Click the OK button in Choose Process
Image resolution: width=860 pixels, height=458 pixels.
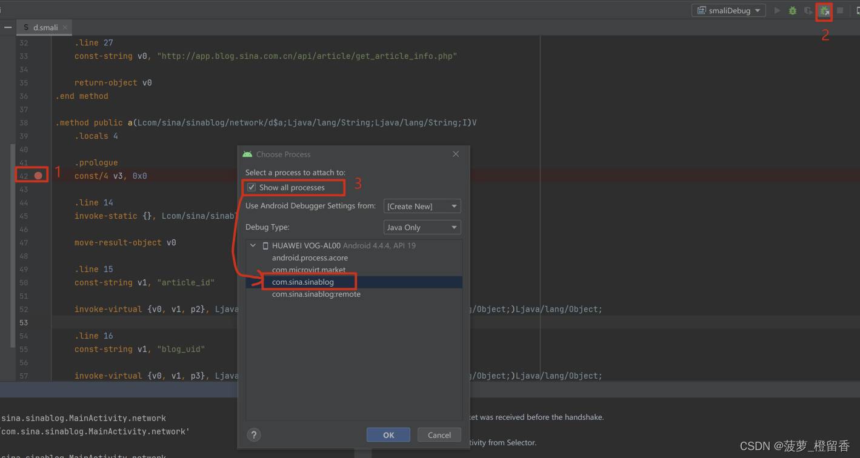coord(388,435)
